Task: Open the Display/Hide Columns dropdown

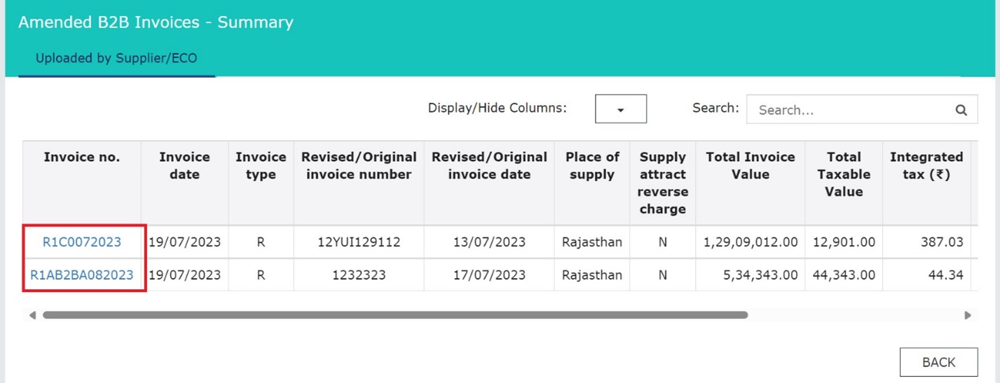Action: coord(620,109)
